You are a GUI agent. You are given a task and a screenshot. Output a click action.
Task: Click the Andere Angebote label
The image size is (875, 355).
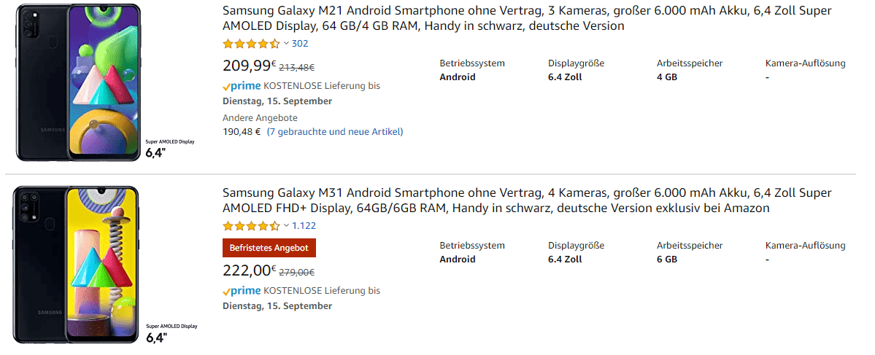coord(260,118)
